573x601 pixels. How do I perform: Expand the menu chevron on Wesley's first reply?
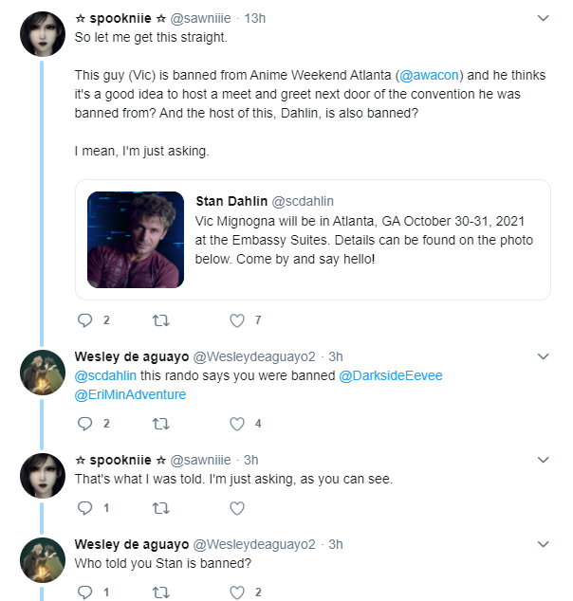click(x=543, y=356)
